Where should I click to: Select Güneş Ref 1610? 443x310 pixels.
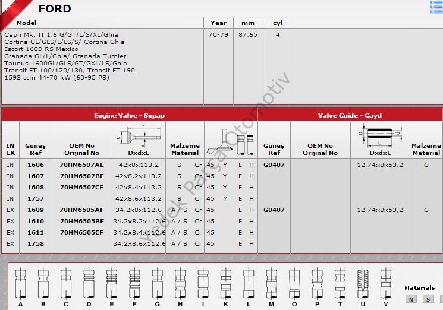(36, 221)
